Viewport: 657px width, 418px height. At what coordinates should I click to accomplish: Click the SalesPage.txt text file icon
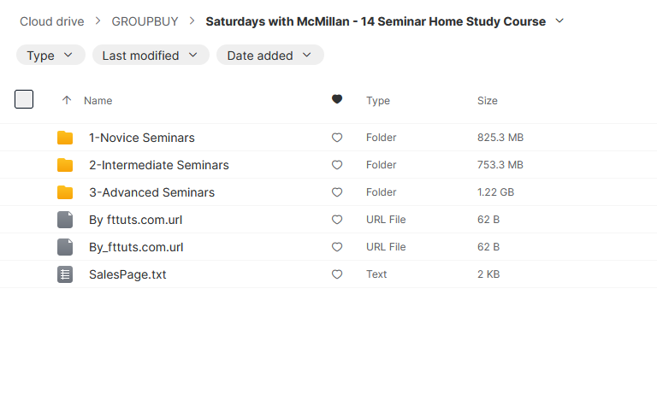[65, 274]
